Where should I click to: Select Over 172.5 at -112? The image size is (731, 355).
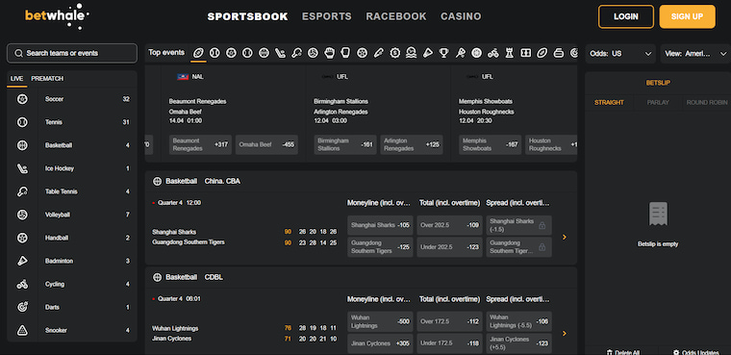click(x=449, y=321)
